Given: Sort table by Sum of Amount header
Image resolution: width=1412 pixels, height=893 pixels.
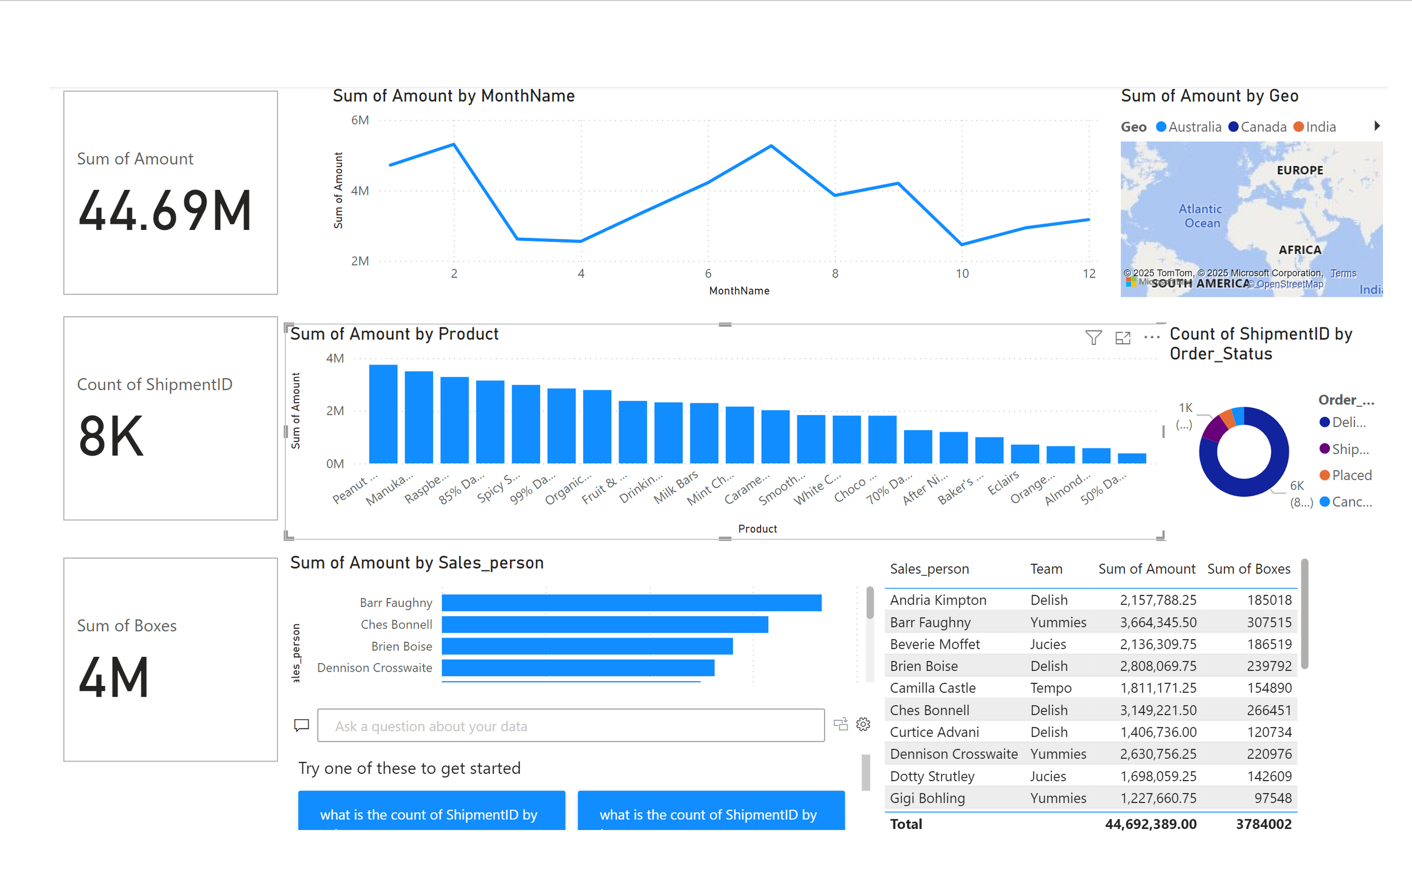Looking at the screenshot, I should pos(1146,569).
